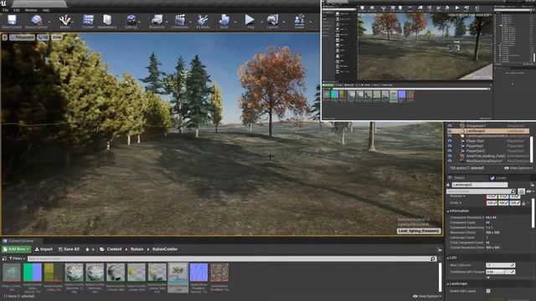
Task: Enable the Edit Layers checkbox
Action: [488, 291]
